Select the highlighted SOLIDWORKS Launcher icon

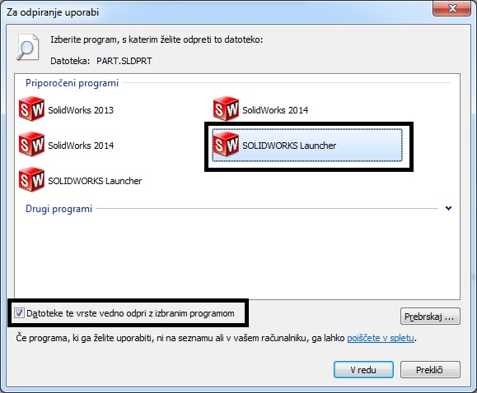(x=226, y=144)
